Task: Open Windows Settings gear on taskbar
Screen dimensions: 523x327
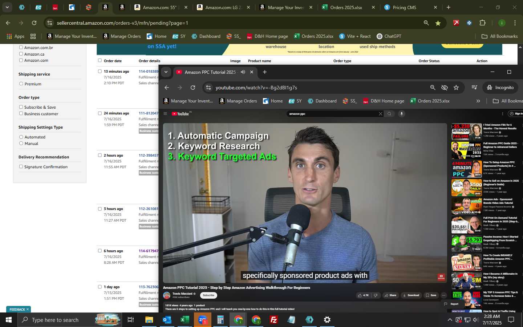Action: tap(327, 320)
